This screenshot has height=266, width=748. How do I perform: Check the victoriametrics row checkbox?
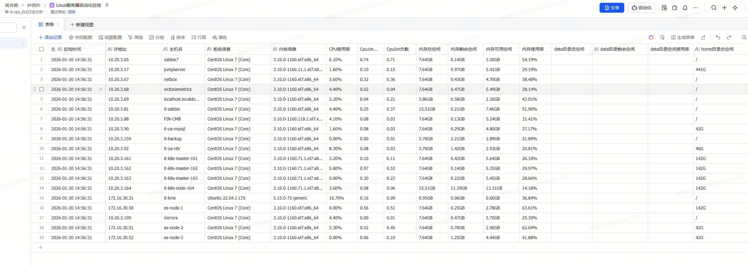tap(41, 89)
